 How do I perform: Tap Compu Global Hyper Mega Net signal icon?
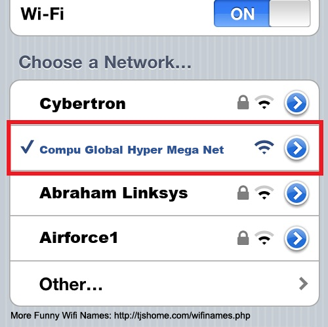click(264, 147)
